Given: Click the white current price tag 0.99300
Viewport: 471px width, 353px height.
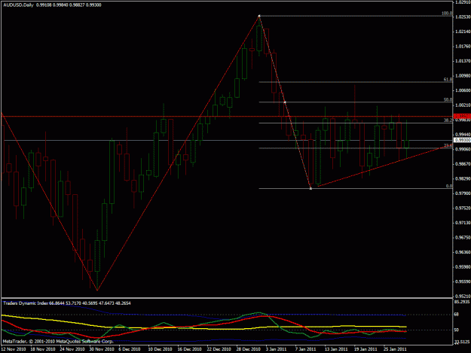Looking at the screenshot, I should pos(462,140).
